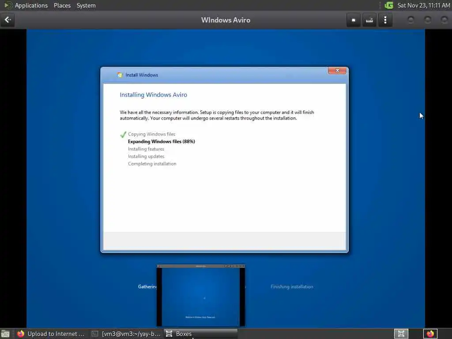Click the 'Install Windows' dialog title text

coord(142,75)
